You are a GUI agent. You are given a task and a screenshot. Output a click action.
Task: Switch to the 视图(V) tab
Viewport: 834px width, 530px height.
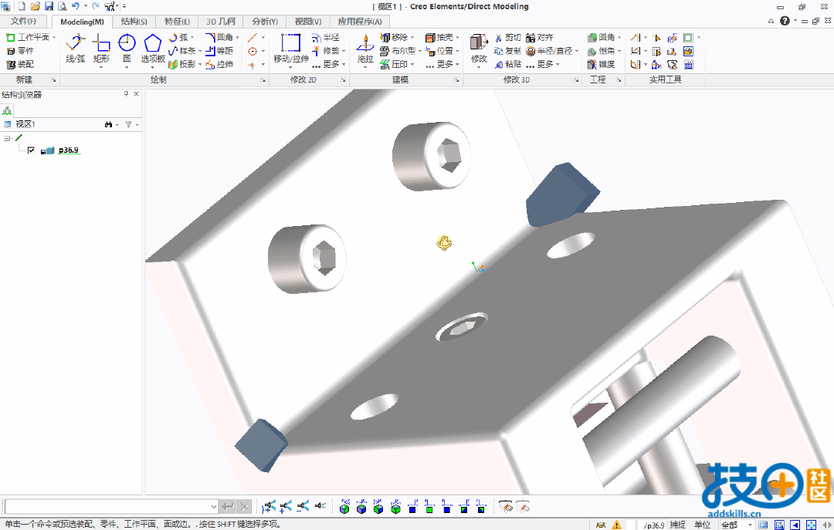[x=308, y=22]
